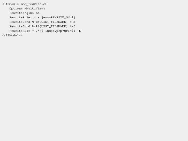
Task: Click the RewriteEngine directive
Action: pos(21,13)
